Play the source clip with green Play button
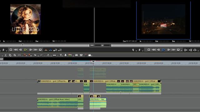The height and width of the screenshot is (112, 200). 26,50
